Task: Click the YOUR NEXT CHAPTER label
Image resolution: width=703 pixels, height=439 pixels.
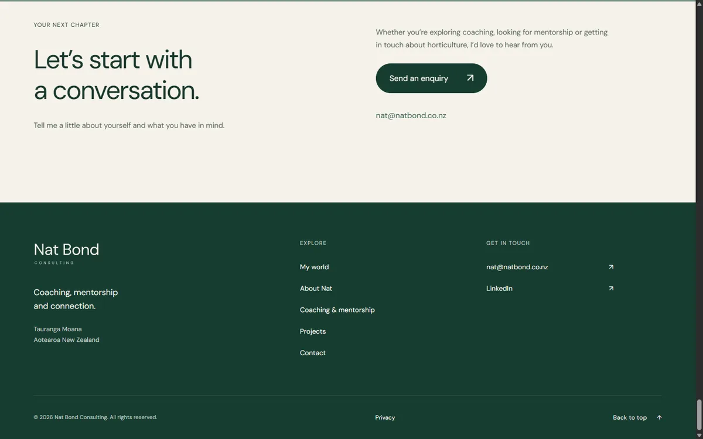Action: pyautogui.click(x=66, y=25)
